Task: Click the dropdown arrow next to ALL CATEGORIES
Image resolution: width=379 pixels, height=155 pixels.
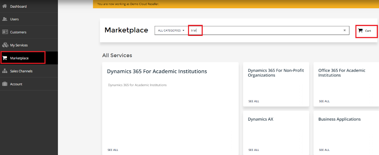Action: click(x=184, y=31)
